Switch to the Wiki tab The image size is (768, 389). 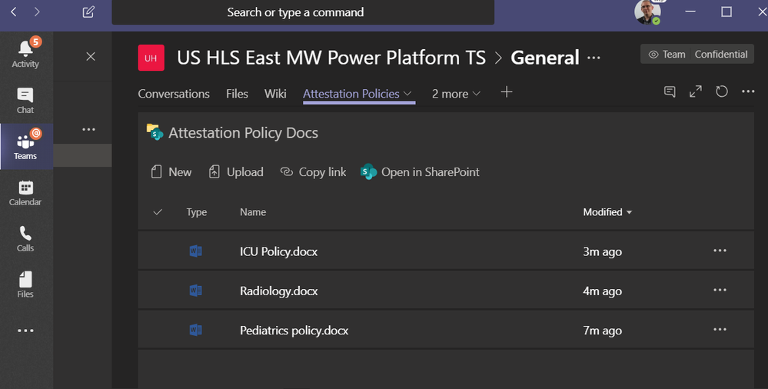pos(275,94)
